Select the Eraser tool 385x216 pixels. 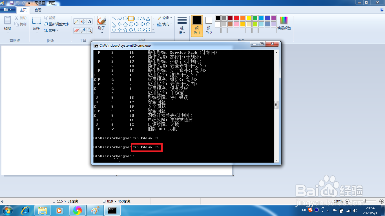tap(76, 30)
